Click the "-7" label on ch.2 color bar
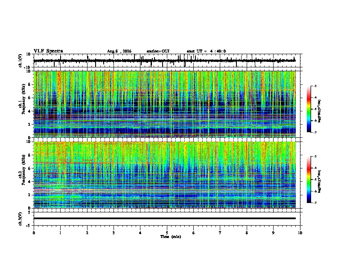Screen dimensions: 338x261 [x=315, y=203]
